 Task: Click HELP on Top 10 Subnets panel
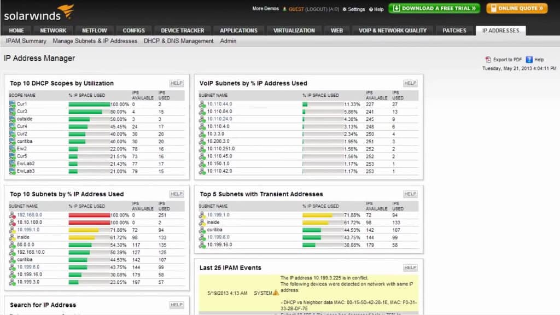pyautogui.click(x=177, y=194)
